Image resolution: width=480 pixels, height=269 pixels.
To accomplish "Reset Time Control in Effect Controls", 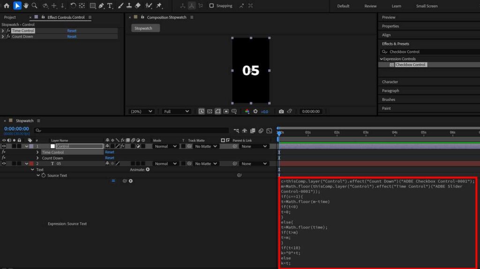I will tap(72, 30).
